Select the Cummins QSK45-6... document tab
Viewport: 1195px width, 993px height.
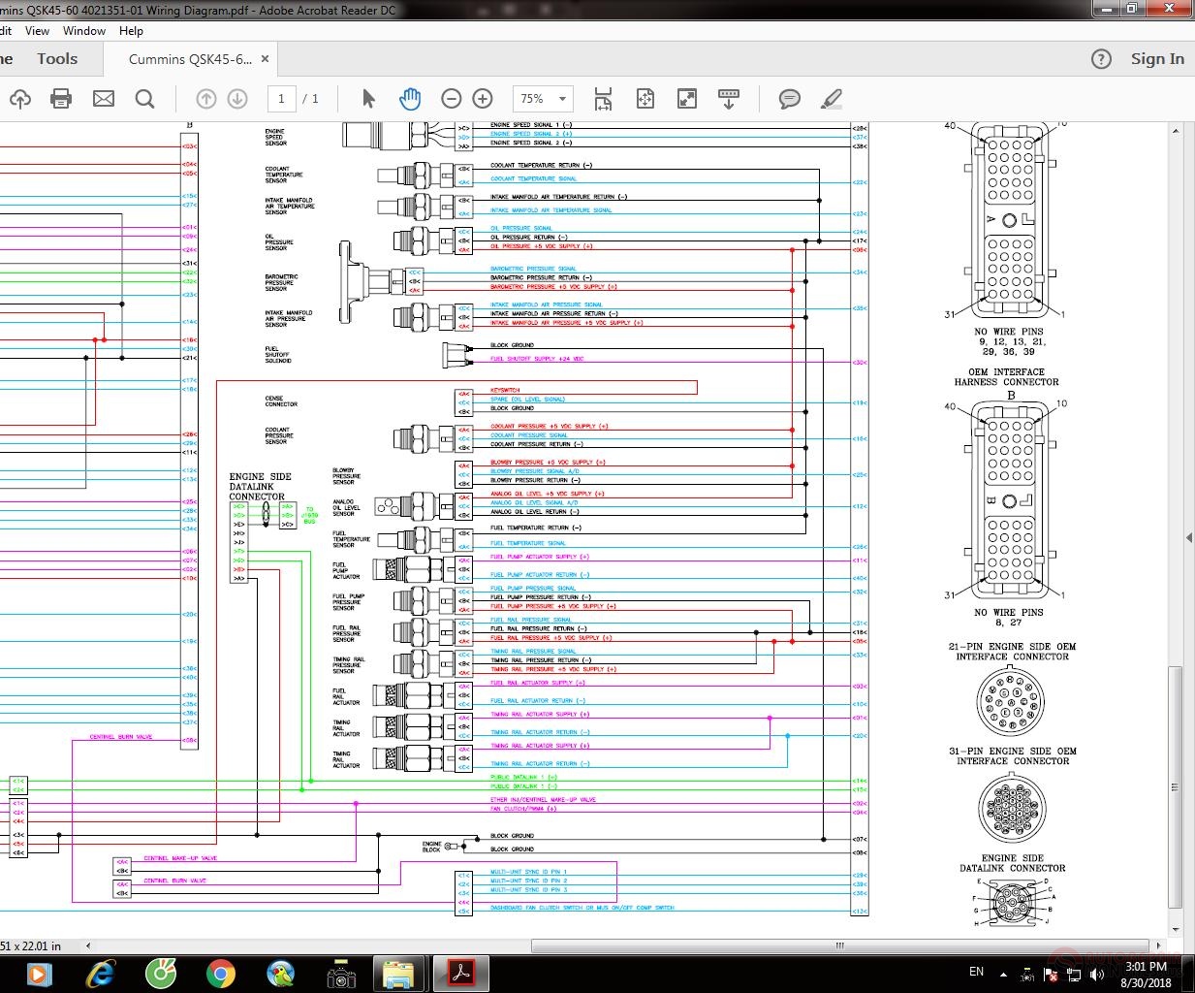(190, 59)
